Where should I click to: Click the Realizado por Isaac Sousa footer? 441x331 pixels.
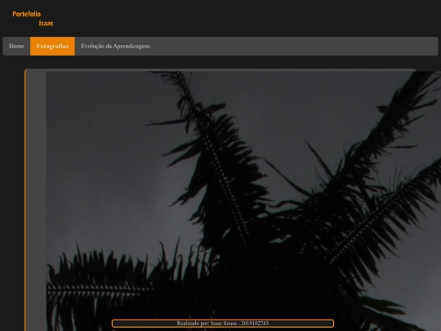click(223, 324)
